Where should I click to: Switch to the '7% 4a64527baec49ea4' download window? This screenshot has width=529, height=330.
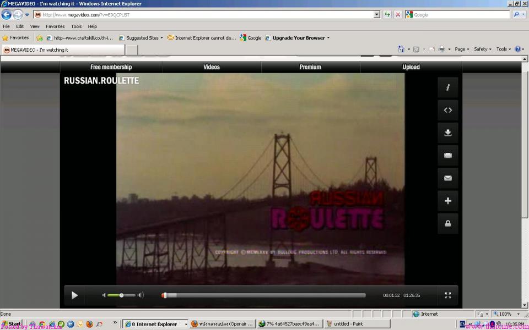click(290, 324)
